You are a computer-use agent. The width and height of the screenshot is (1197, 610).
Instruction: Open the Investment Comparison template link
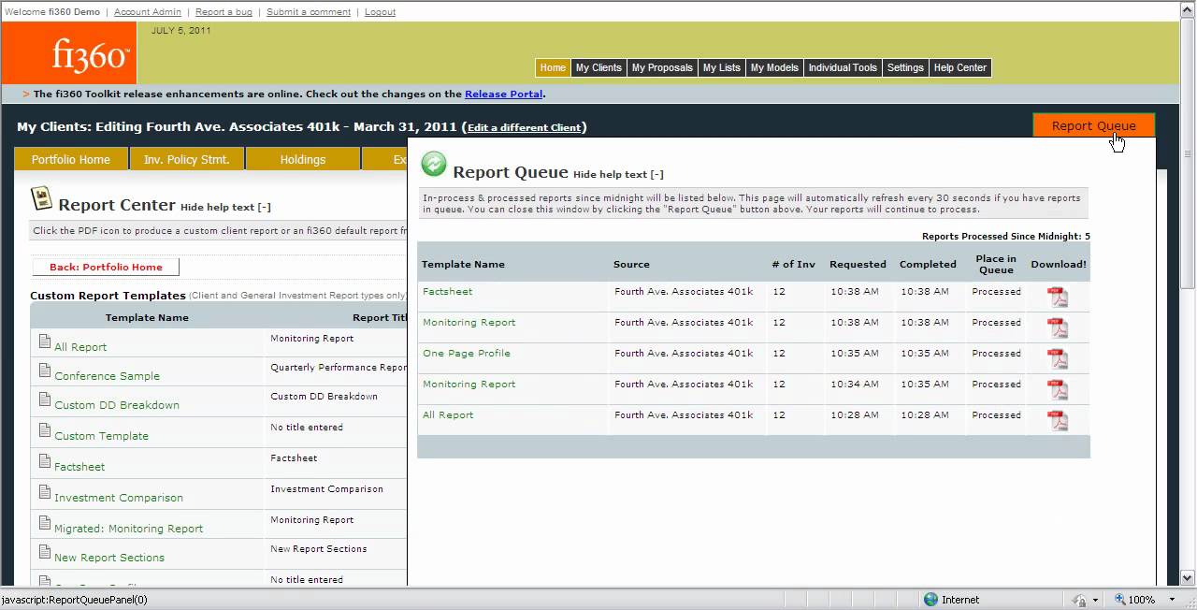(x=119, y=498)
